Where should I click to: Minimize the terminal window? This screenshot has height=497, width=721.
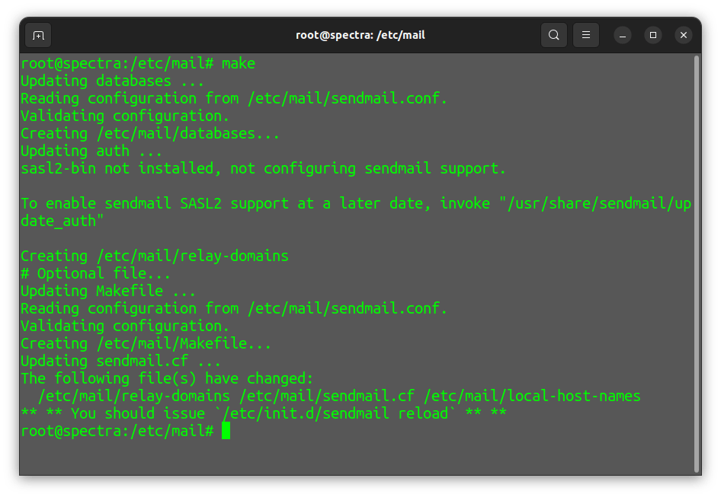point(624,35)
